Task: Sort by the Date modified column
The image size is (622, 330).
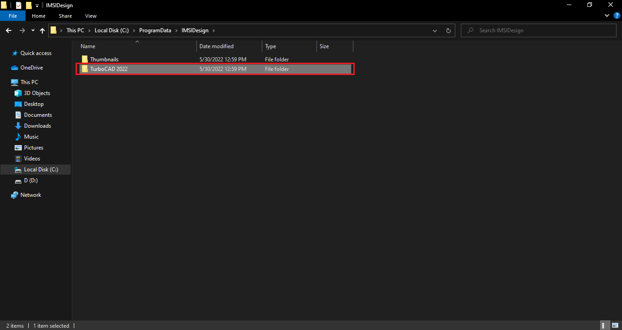Action: (229, 46)
